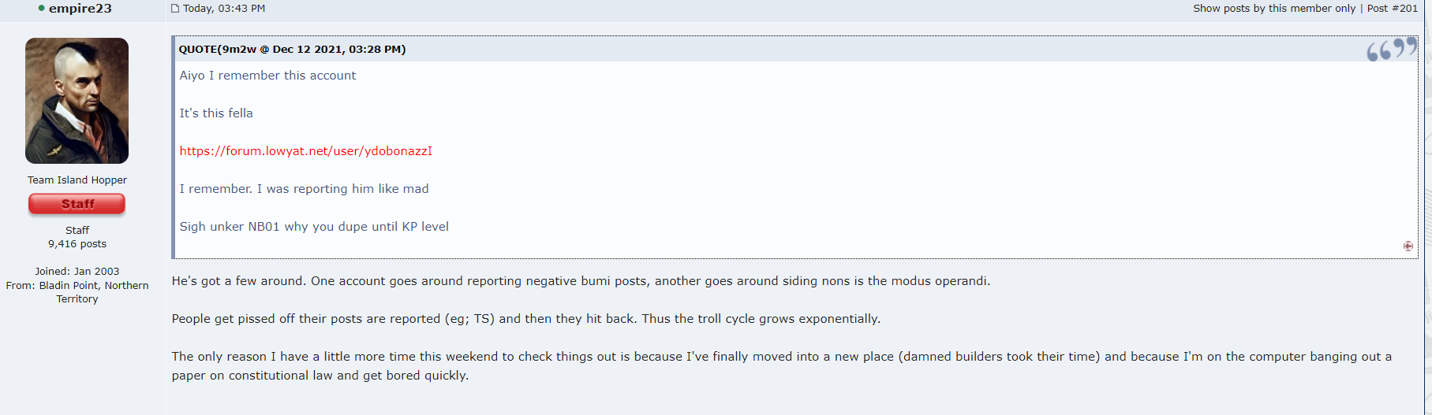1432x415 pixels.
Task: Show posts by this member only
Action: point(1273,9)
